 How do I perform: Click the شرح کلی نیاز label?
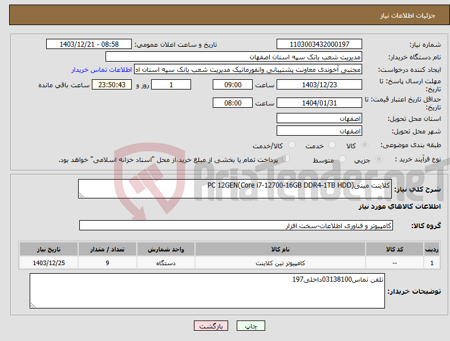417,189
